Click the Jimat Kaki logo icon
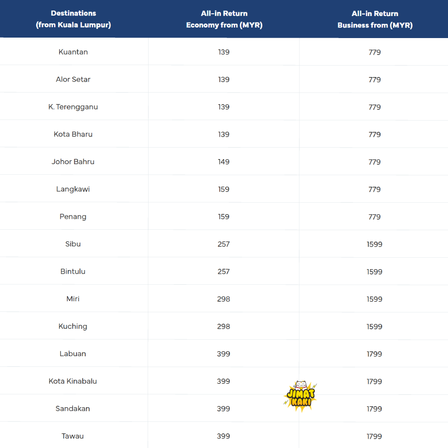The height and width of the screenshot is (448, 448). pos(300,395)
